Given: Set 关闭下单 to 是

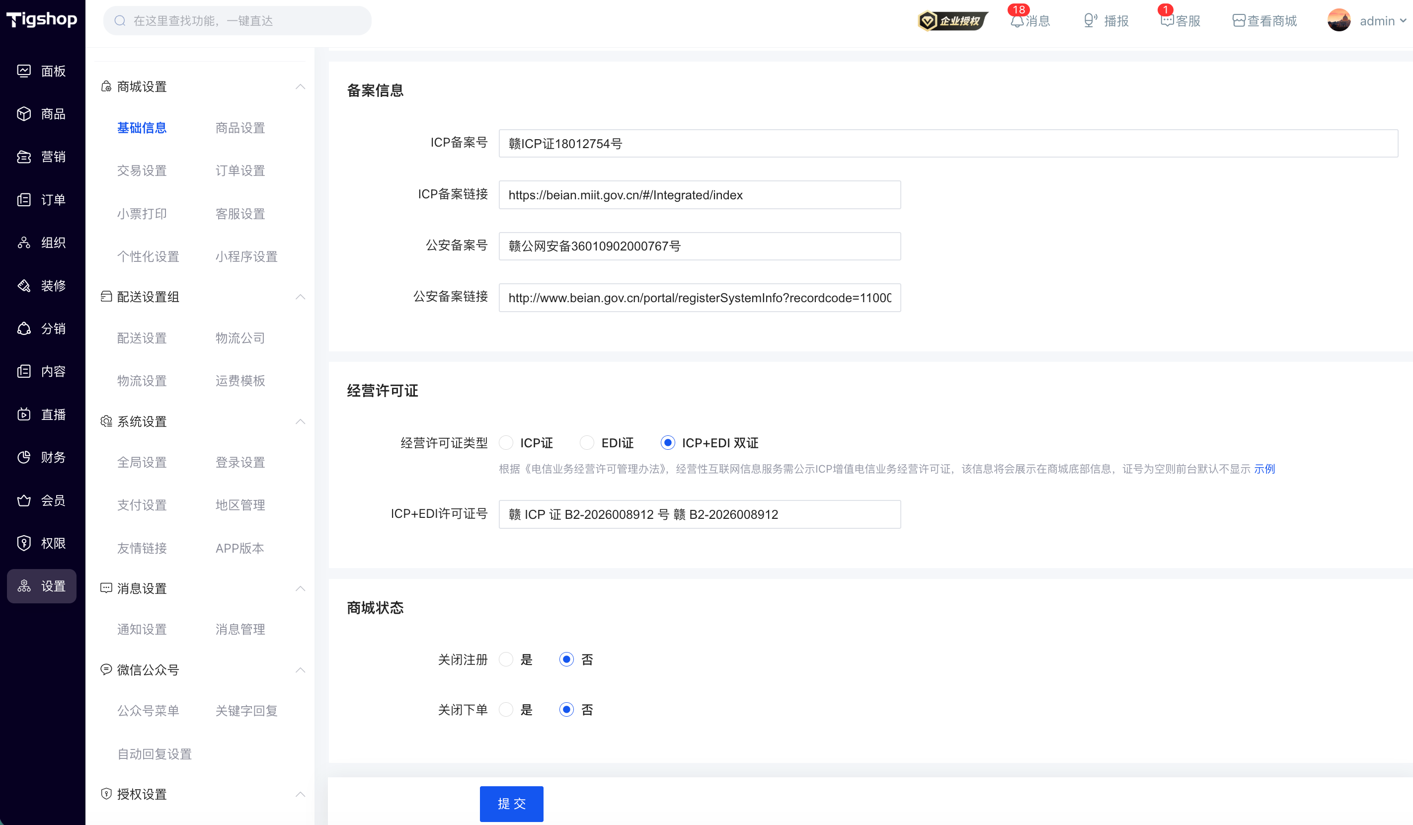Looking at the screenshot, I should coord(506,710).
